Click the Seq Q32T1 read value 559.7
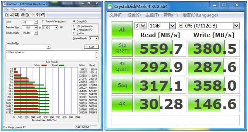The height and width of the screenshot is (132, 248). pyautogui.click(x=160, y=48)
